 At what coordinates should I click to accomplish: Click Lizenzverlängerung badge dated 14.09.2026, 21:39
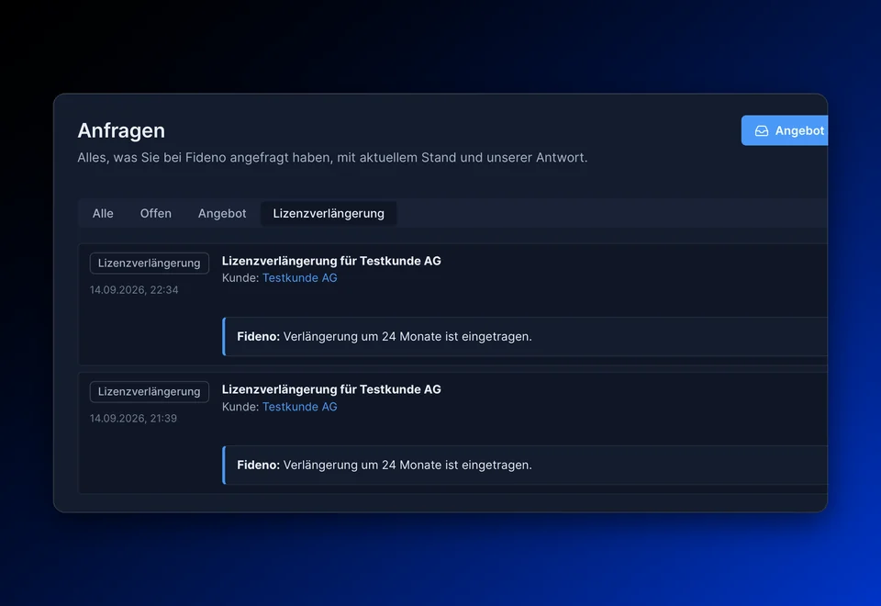click(150, 392)
